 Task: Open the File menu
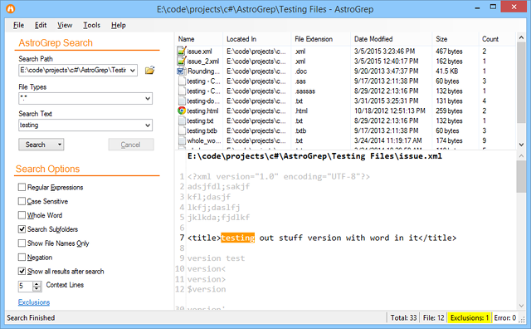pyautogui.click(x=18, y=25)
